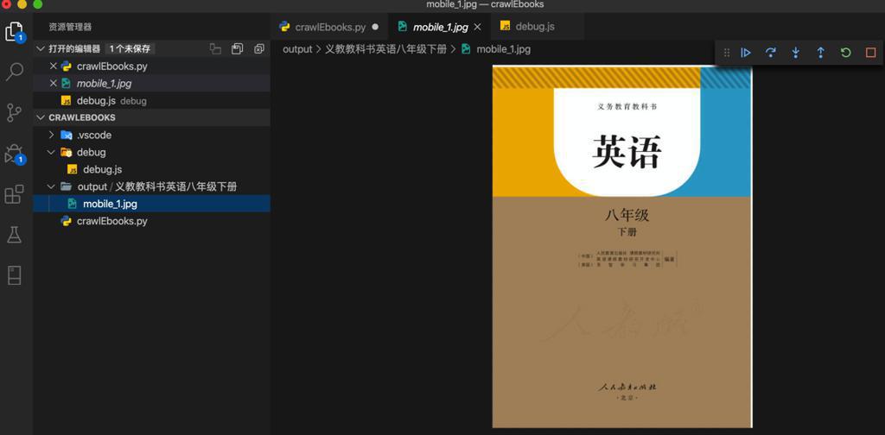
Task: Close the mobile_1.jpg editor tab
Action: [477, 27]
